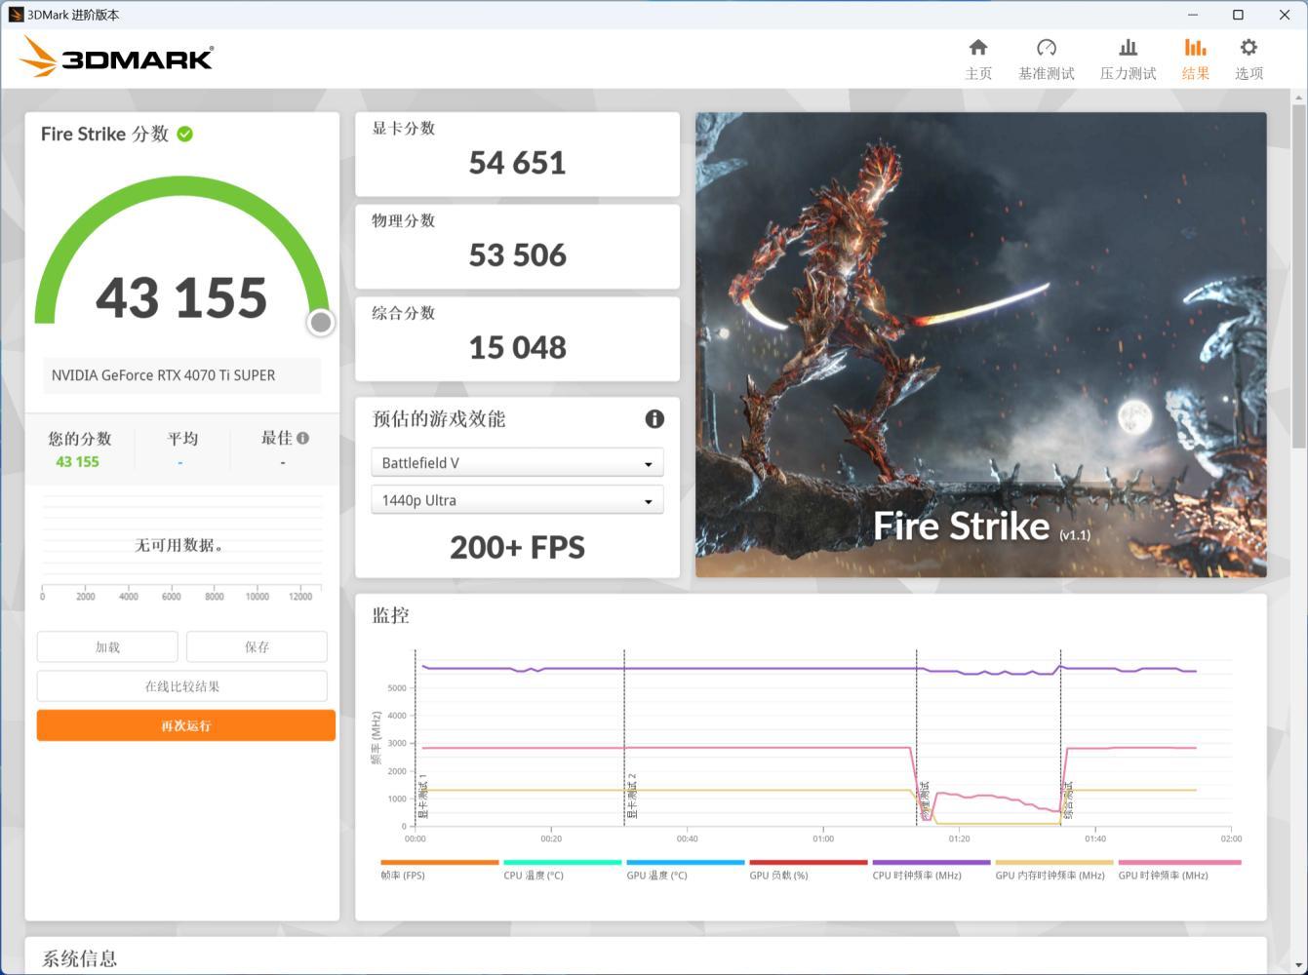Viewport: 1308px width, 975px height.
Task: Open the 压力测试 stress test tab
Action: (1128, 59)
